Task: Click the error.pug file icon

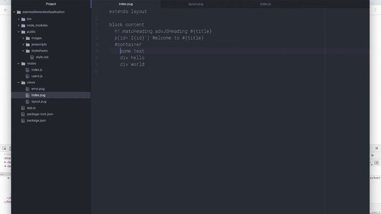Action: pos(27,89)
